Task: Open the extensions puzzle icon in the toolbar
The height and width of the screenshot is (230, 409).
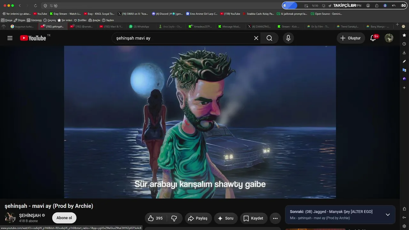Action: [x=377, y=5]
